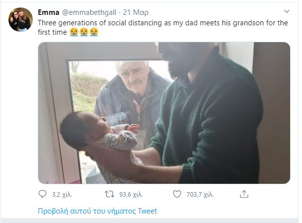Click the white-haired man behind the window
The image size is (302, 223).
point(133,92)
